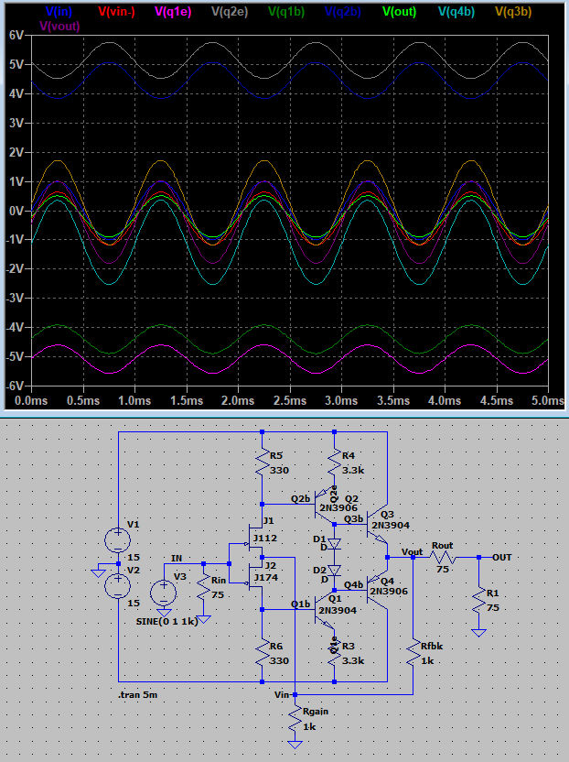Select the V3 sine source symbol
This screenshot has height=762, width=569.
(164, 592)
